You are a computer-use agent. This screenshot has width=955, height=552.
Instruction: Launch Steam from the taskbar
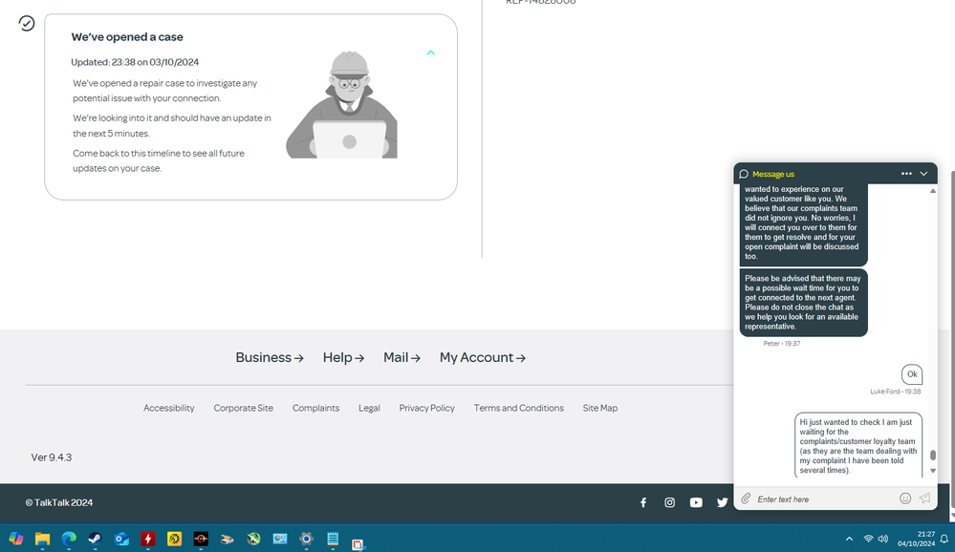click(95, 539)
